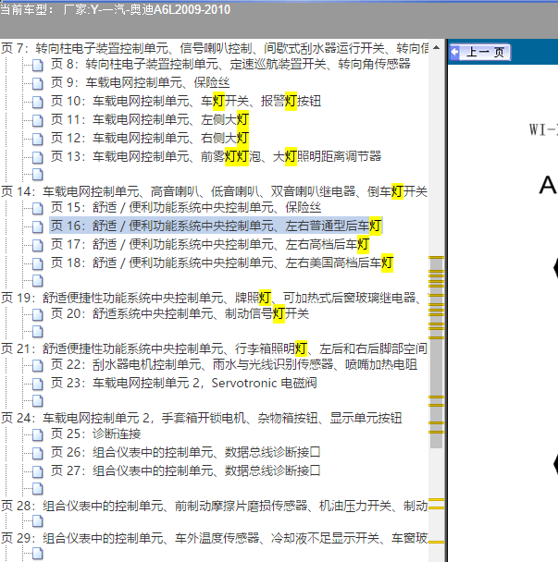Screen dimensions: 558x562
Task: Click the page icon beside 页 8 row
Action: pyautogui.click(x=37, y=66)
